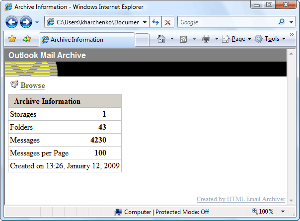Click the Messages per Page value 100

[x=100, y=153]
